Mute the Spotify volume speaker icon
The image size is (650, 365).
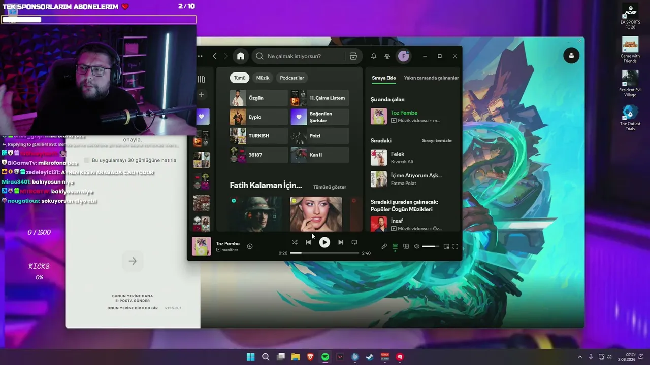click(x=417, y=246)
